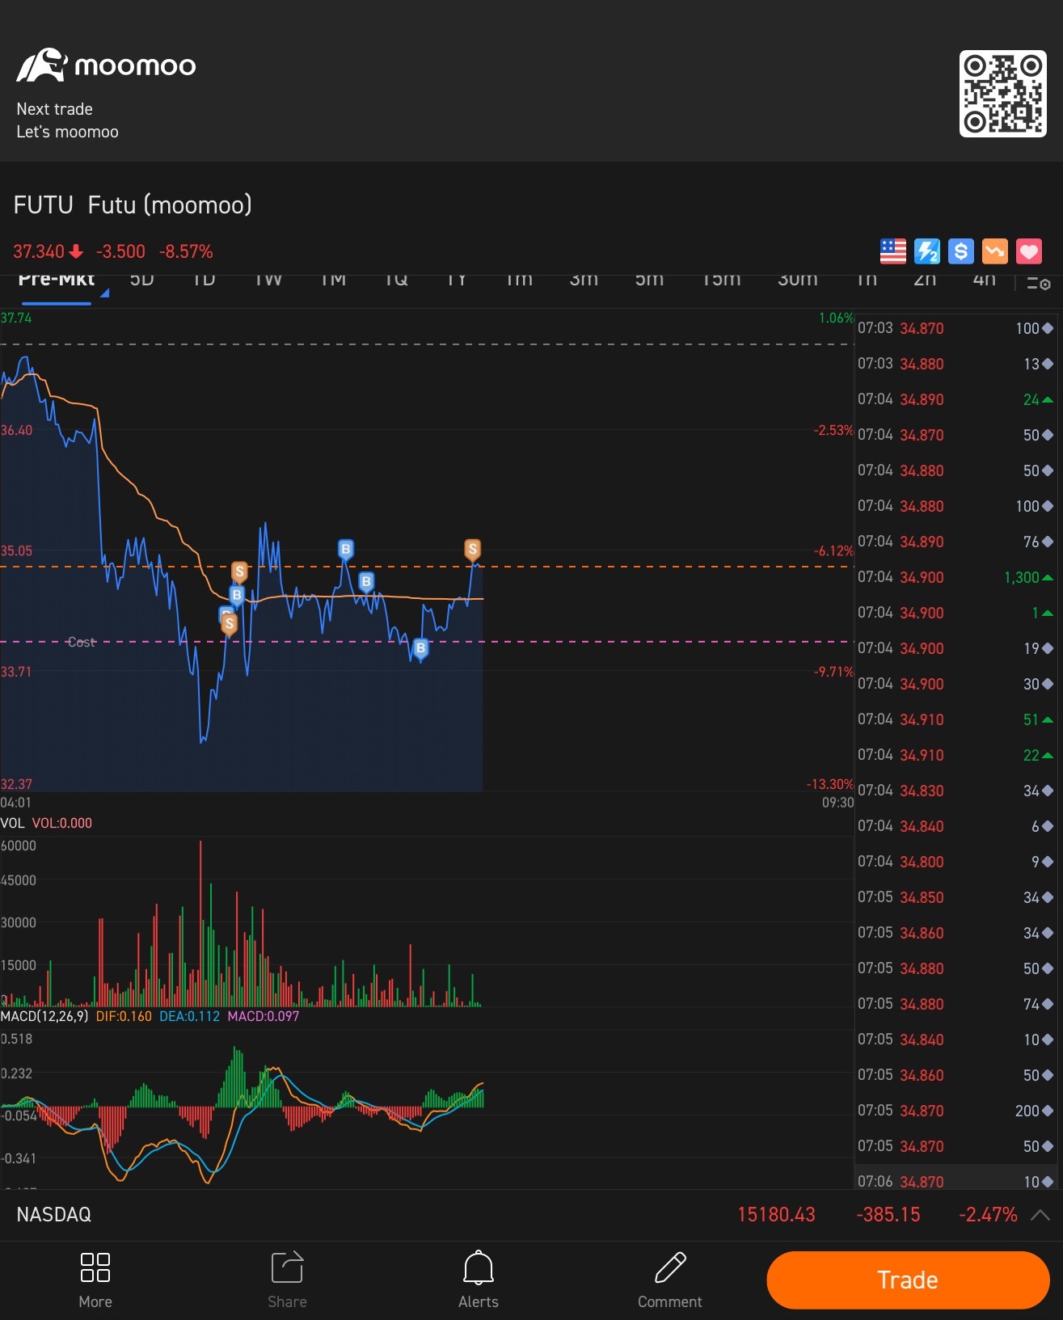
Task: Switch to the 3m interval tab
Action: coord(584,280)
